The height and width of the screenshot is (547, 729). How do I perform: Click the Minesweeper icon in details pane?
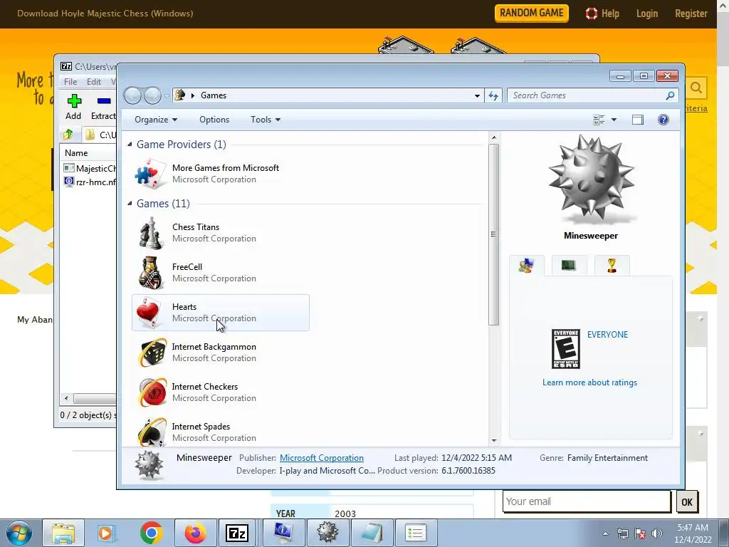(149, 464)
